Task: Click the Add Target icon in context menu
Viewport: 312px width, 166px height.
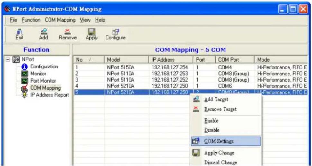Action: (196, 99)
